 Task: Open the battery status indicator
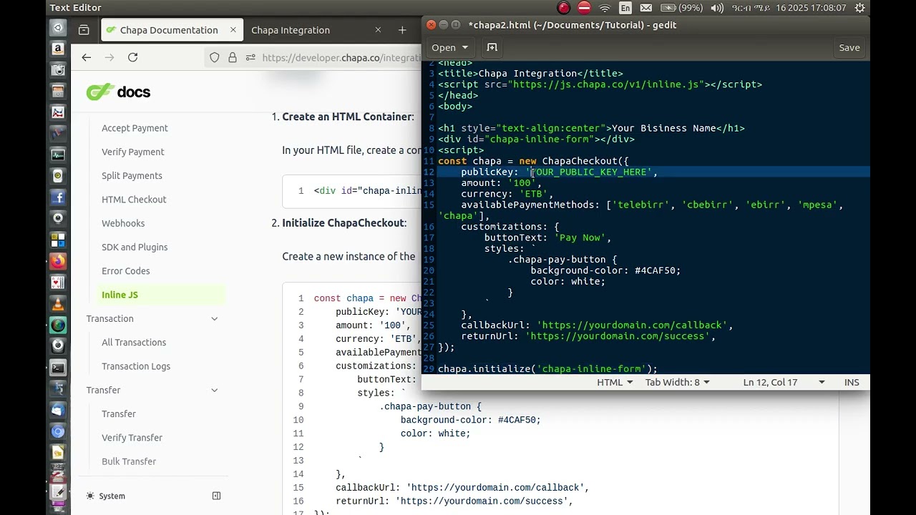coord(681,8)
